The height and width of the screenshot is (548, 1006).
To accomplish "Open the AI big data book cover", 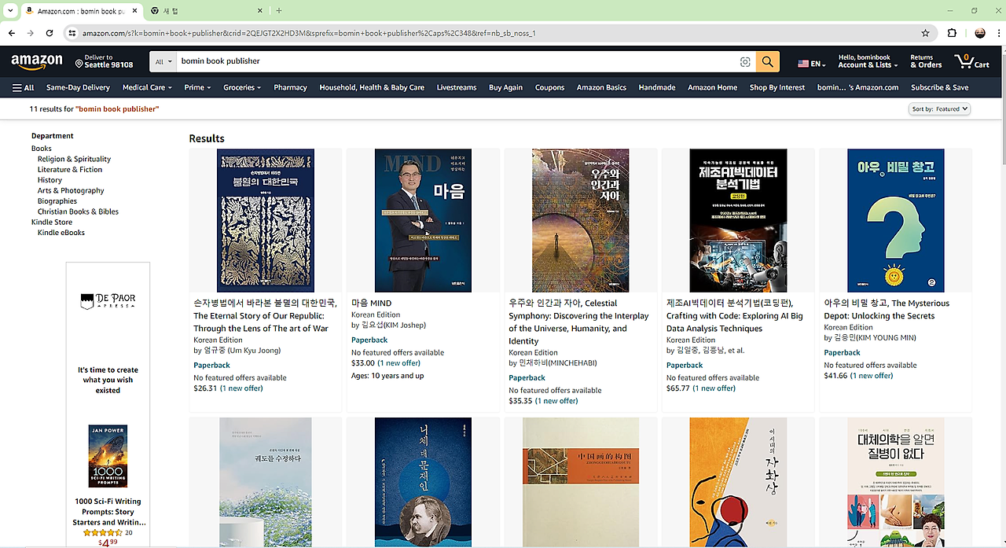I will click(x=738, y=220).
